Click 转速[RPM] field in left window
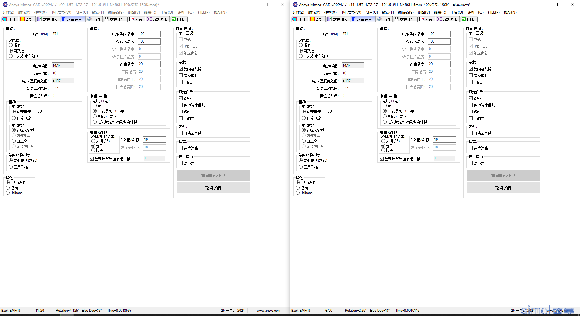The width and height of the screenshot is (580, 316). click(63, 34)
